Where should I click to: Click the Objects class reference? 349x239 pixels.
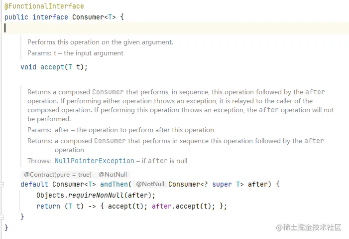point(50,195)
